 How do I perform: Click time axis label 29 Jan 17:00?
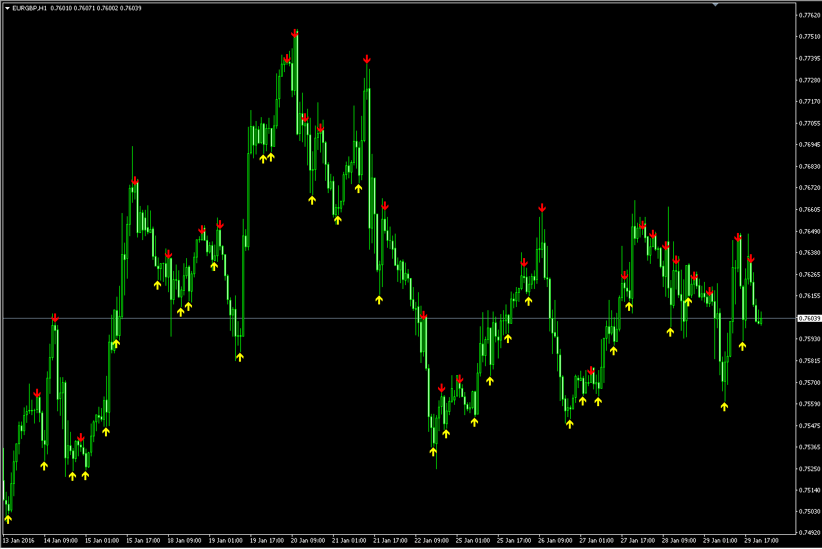[x=761, y=541]
